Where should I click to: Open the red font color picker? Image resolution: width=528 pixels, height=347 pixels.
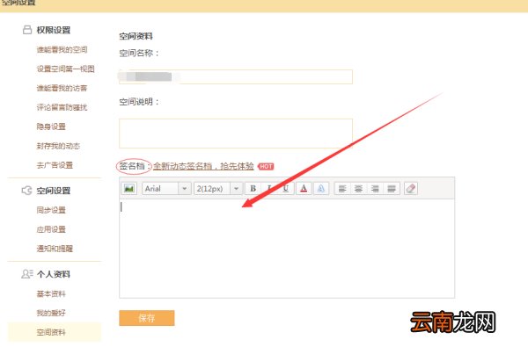coord(304,188)
